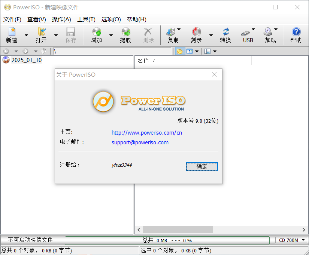The image size is (309, 255).
Task: Click the horizontal scrollbar thumb
Action: [x=178, y=230]
